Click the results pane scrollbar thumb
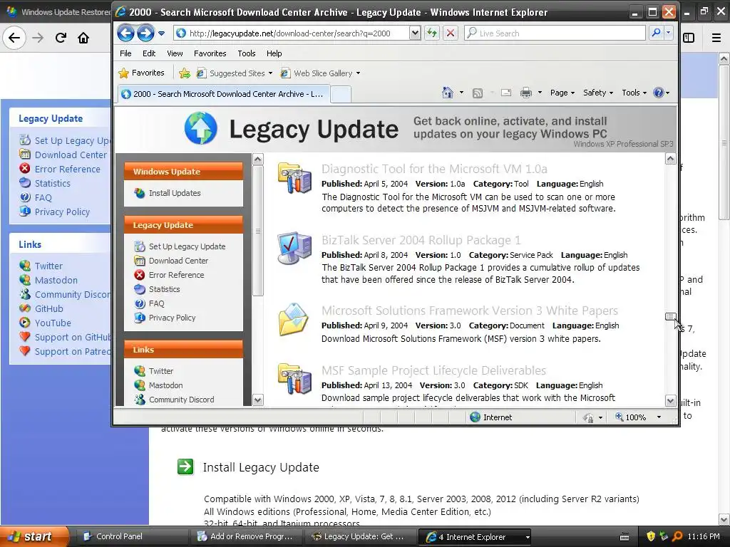 670,317
